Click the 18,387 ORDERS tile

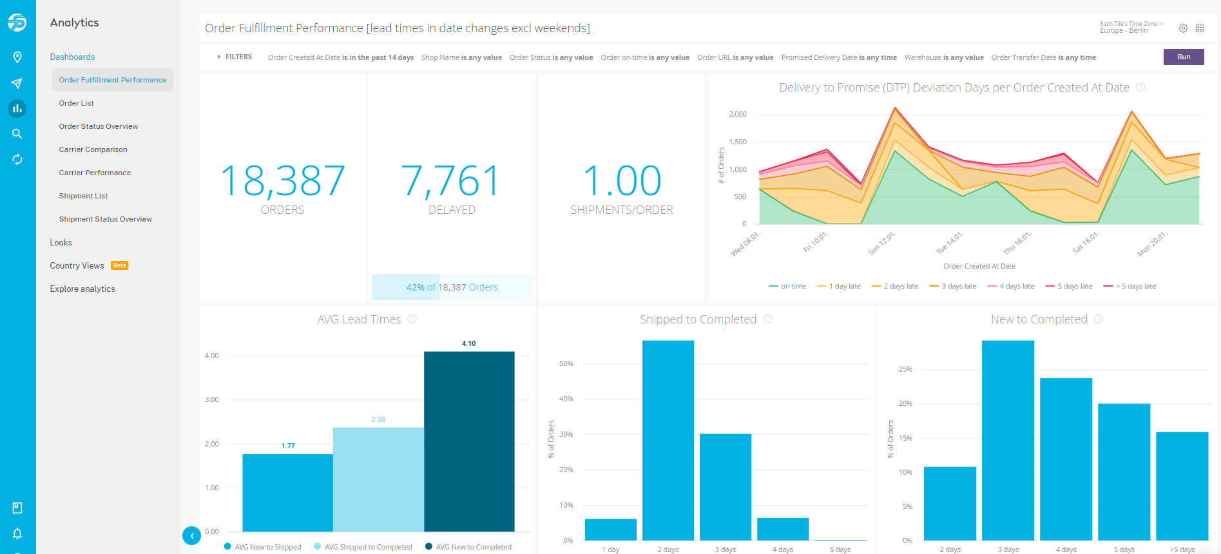point(282,188)
